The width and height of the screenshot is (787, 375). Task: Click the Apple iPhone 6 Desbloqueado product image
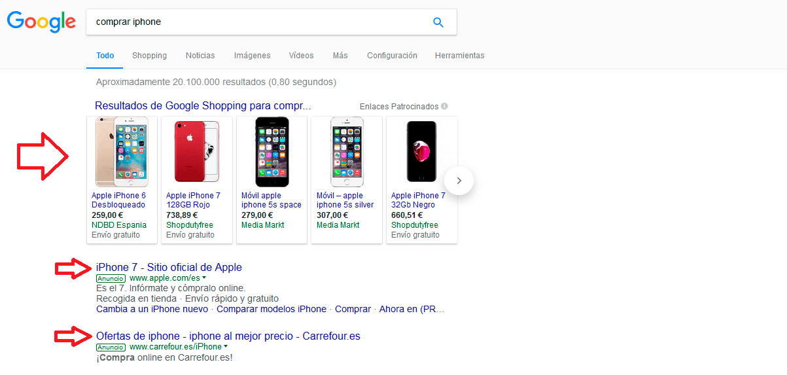point(122,152)
